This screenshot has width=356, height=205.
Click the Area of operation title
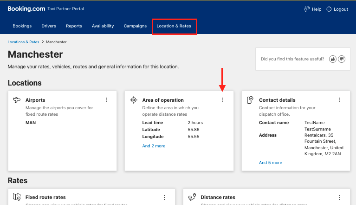click(x=163, y=100)
